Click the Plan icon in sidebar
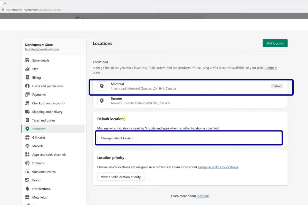 point(27,69)
